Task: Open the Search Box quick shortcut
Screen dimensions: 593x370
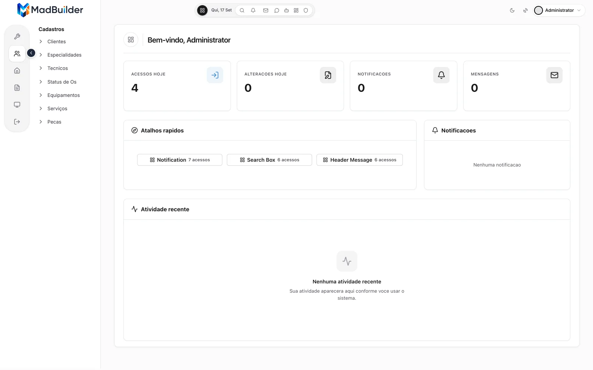Action: coord(269,160)
